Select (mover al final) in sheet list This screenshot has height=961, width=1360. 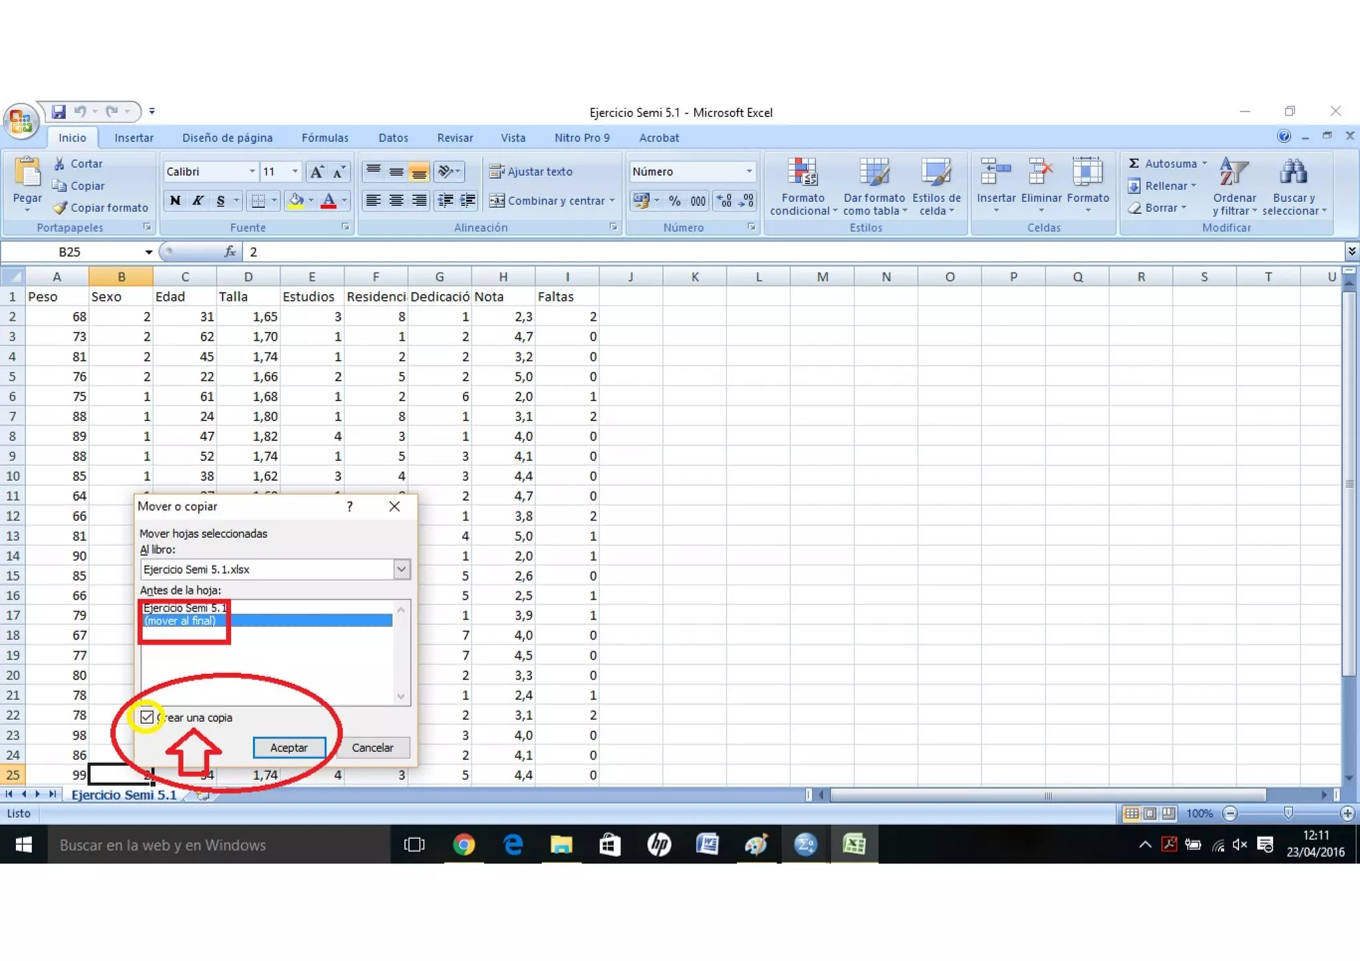coord(267,621)
